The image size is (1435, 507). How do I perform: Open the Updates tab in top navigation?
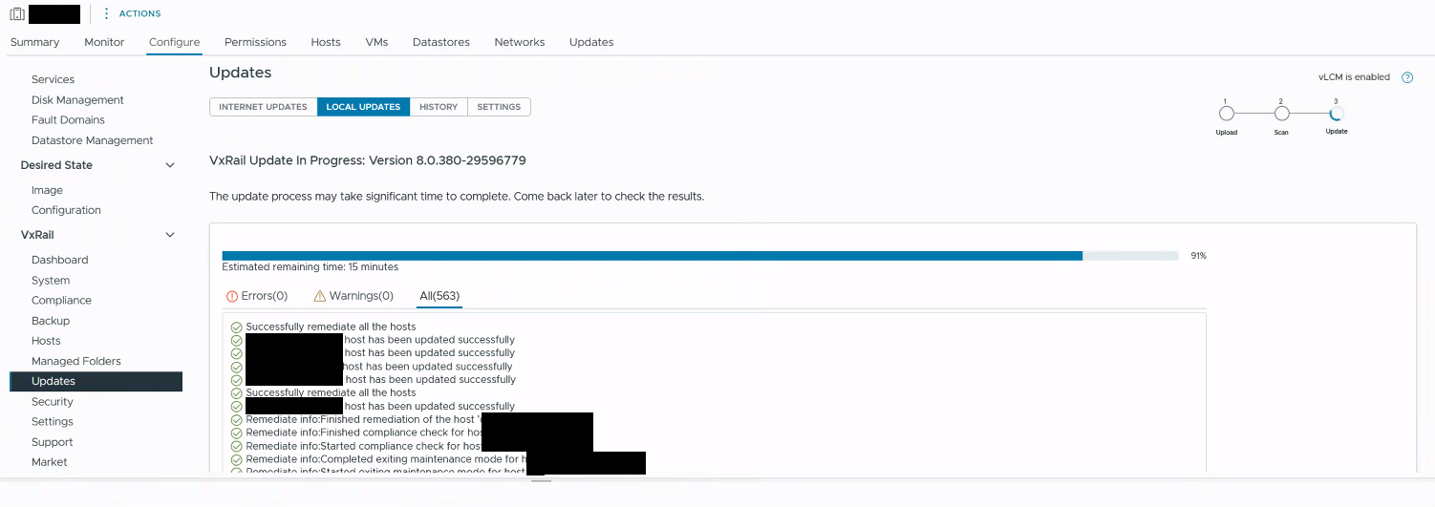click(x=591, y=42)
